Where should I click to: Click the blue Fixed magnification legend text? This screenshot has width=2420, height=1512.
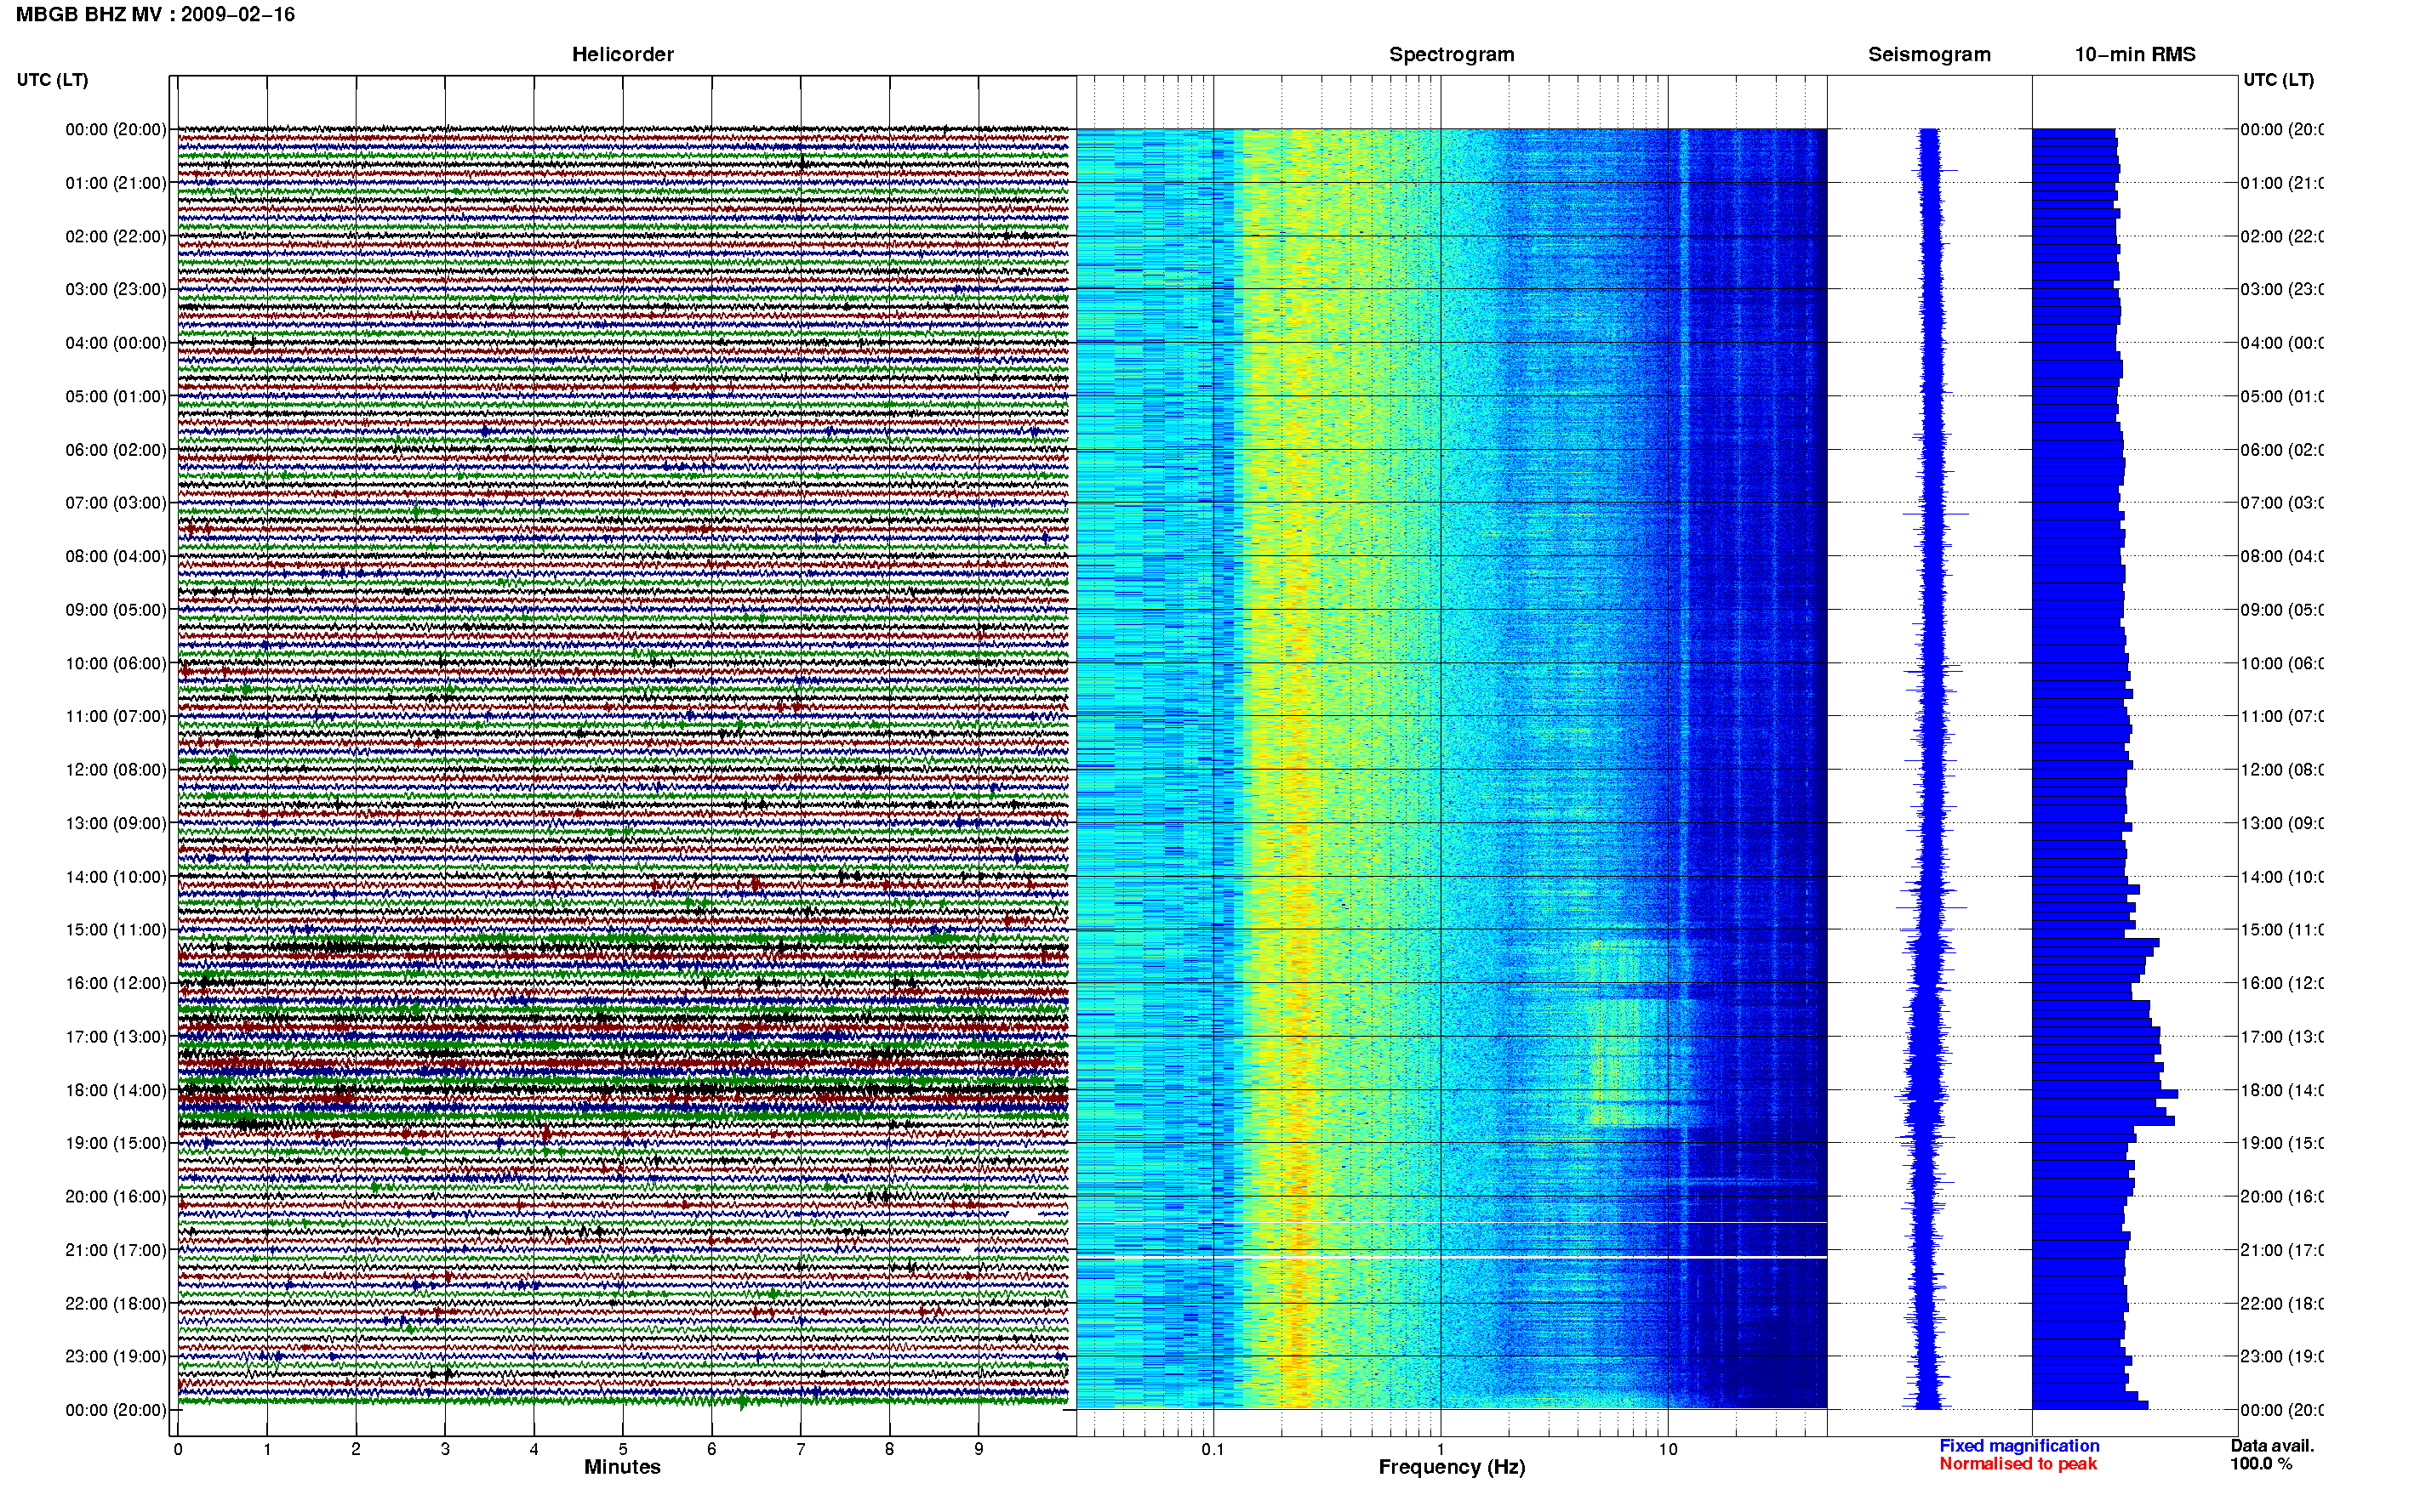coord(2019,1445)
